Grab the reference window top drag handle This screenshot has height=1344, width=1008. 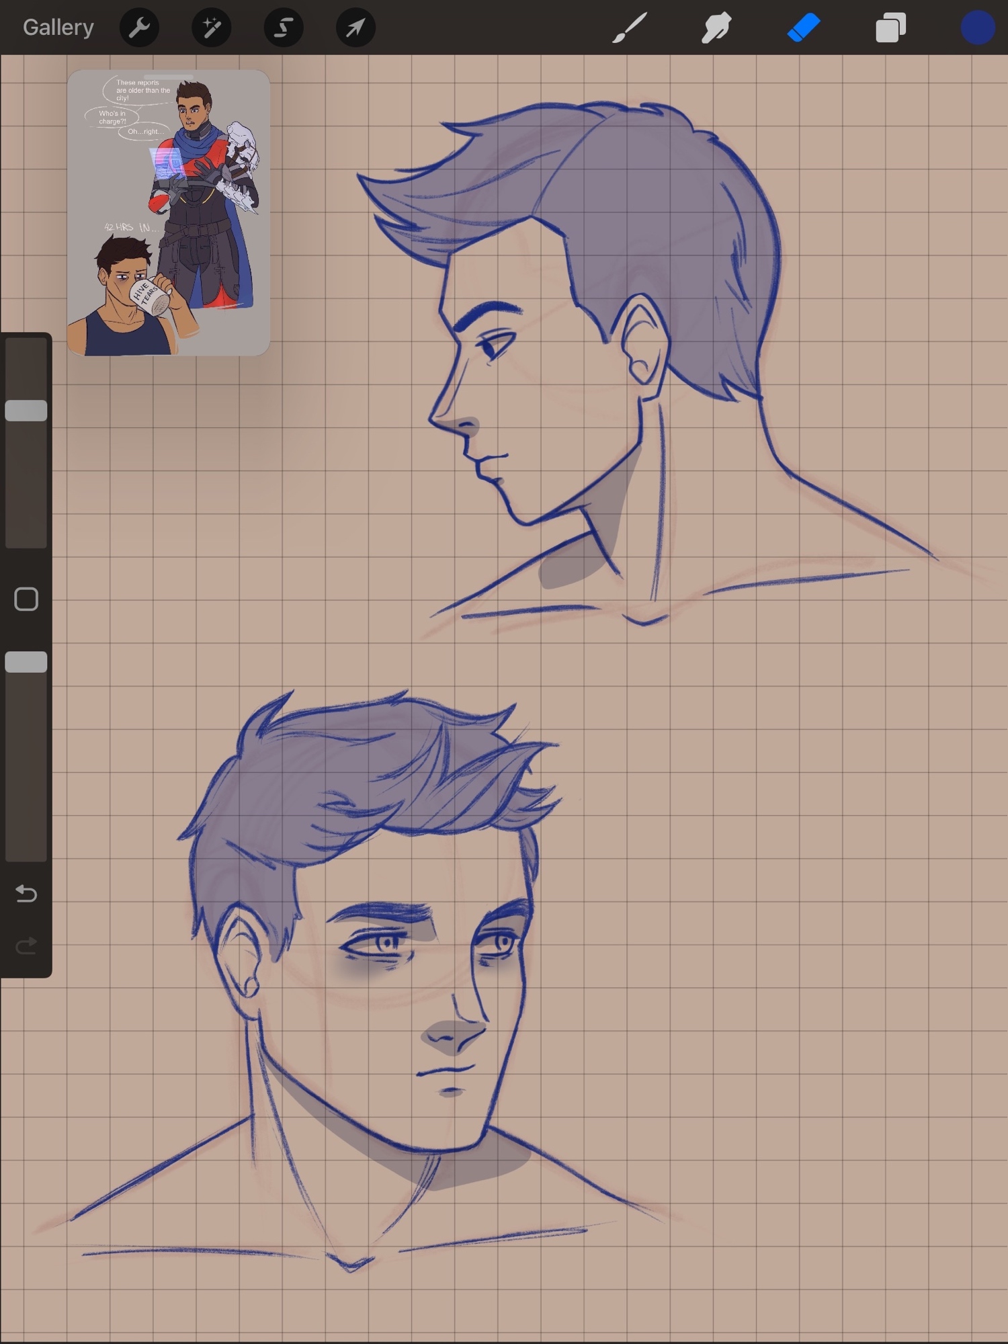[168, 77]
